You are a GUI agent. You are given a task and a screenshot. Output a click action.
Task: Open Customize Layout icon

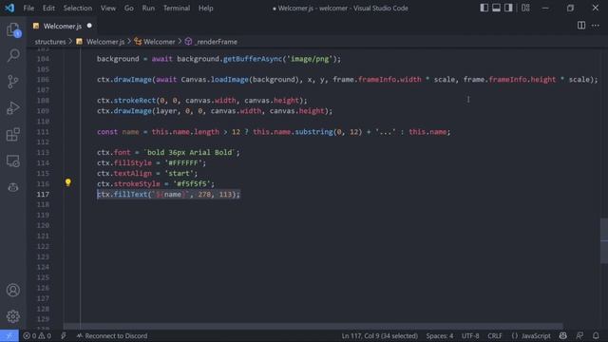[x=525, y=8]
